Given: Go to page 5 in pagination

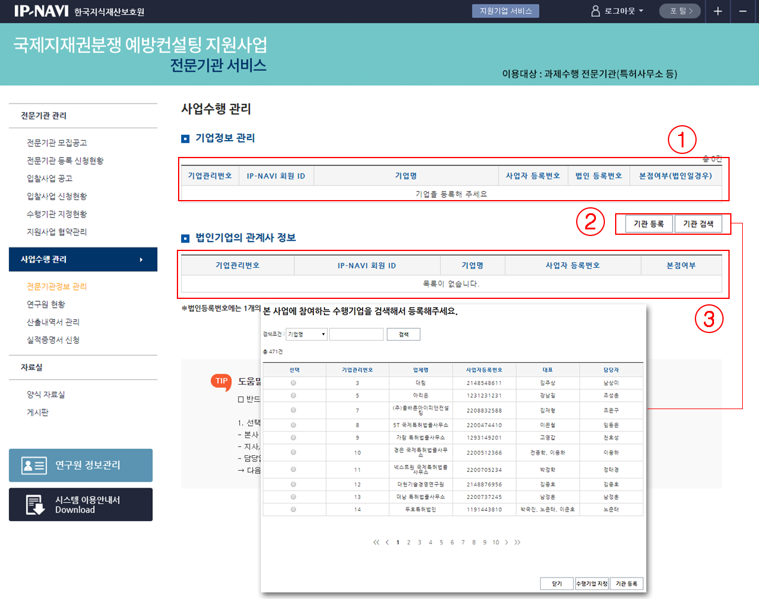Looking at the screenshot, I should coord(441,543).
